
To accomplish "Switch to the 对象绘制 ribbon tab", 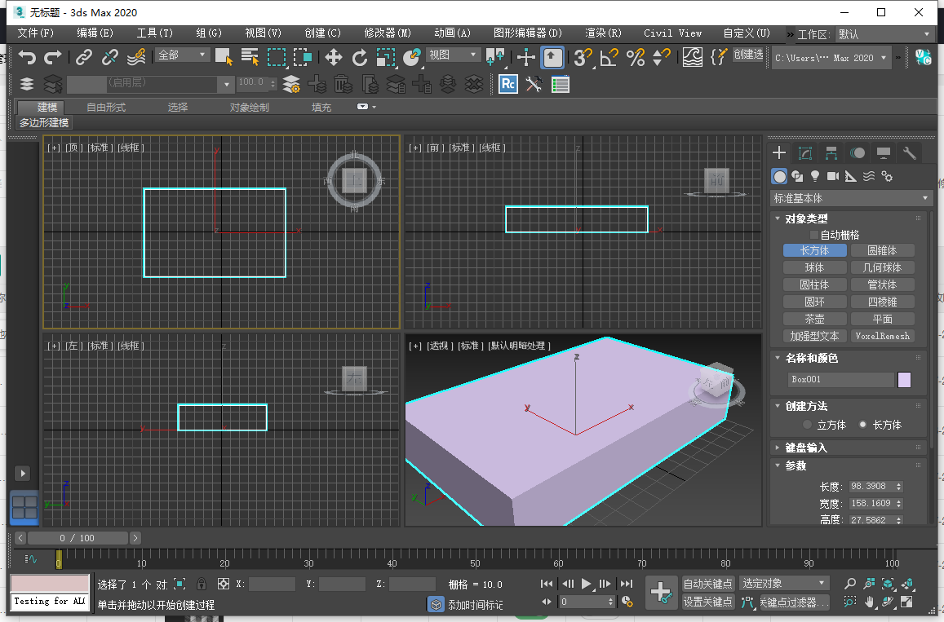I will pyautogui.click(x=249, y=107).
